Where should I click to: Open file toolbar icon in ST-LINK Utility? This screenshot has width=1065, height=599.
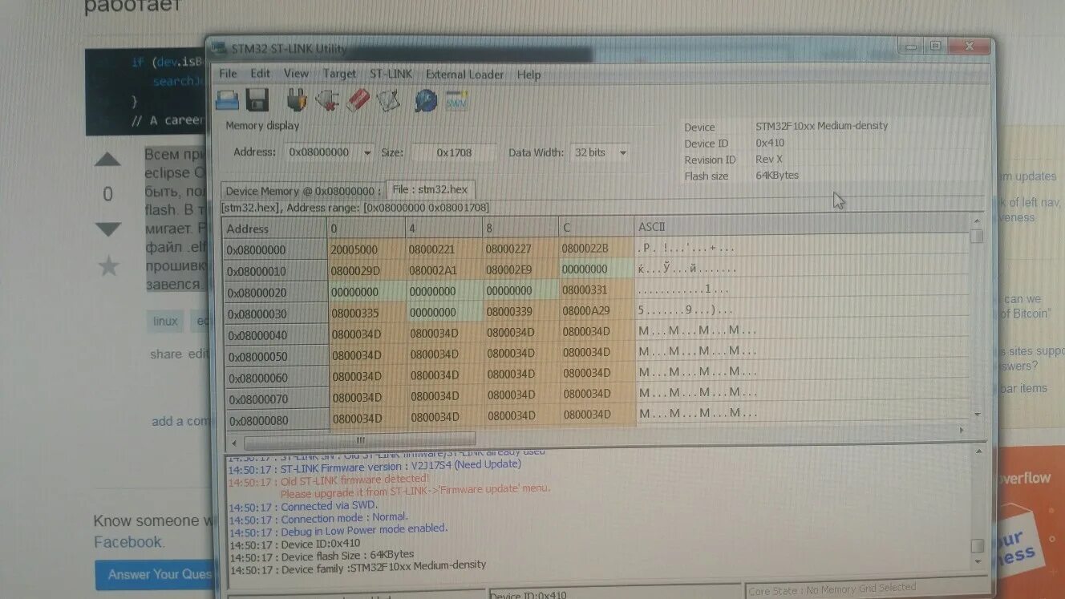(227, 100)
